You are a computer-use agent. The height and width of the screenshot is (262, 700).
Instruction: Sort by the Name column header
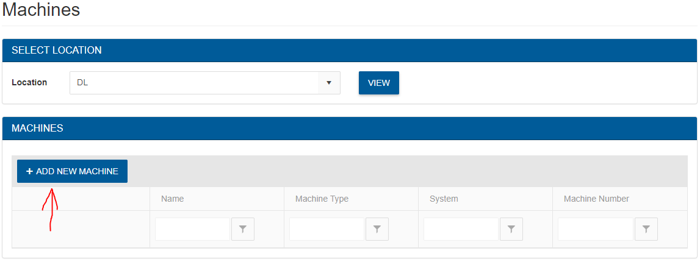click(x=173, y=199)
